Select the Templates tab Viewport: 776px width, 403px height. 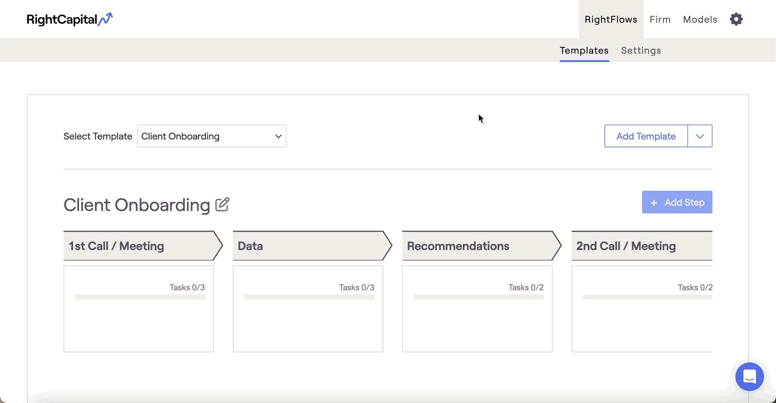coord(584,50)
